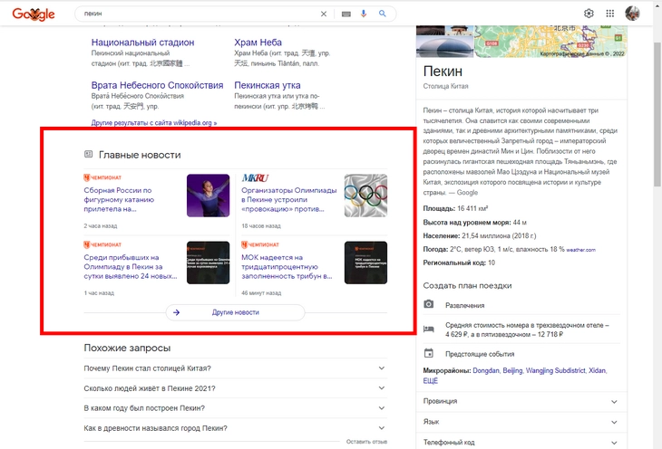The width and height of the screenshot is (662, 449).
Task: Click the magnifier search icon
Action: [x=383, y=14]
